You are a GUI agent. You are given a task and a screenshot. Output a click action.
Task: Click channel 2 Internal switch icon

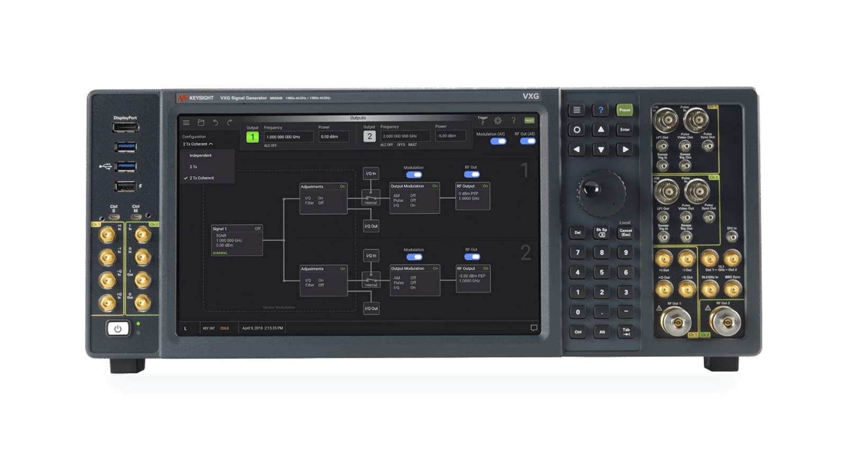371,280
